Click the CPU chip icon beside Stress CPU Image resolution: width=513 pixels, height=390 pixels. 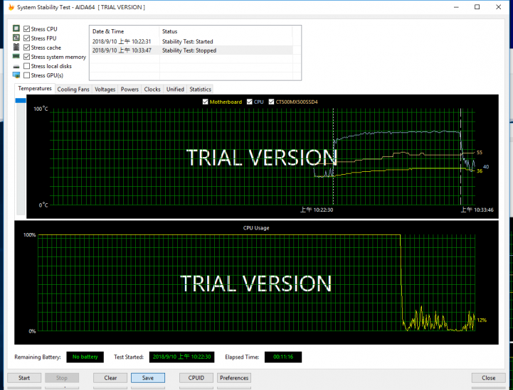point(16,28)
